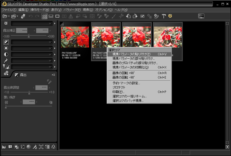Click the contrast half-circle icon
231x156 pixels.
pos(6,54)
